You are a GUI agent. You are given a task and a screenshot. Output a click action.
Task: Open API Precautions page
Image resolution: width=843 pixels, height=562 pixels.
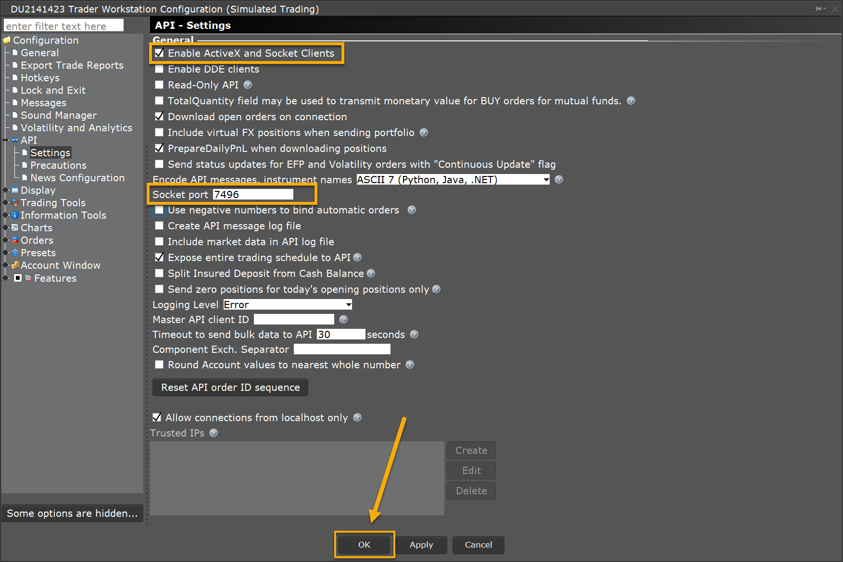click(58, 165)
